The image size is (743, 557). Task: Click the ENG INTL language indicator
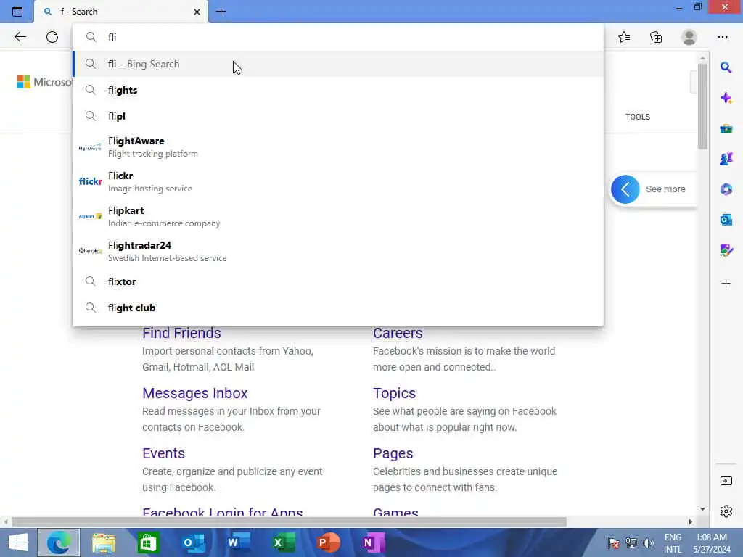(673, 543)
